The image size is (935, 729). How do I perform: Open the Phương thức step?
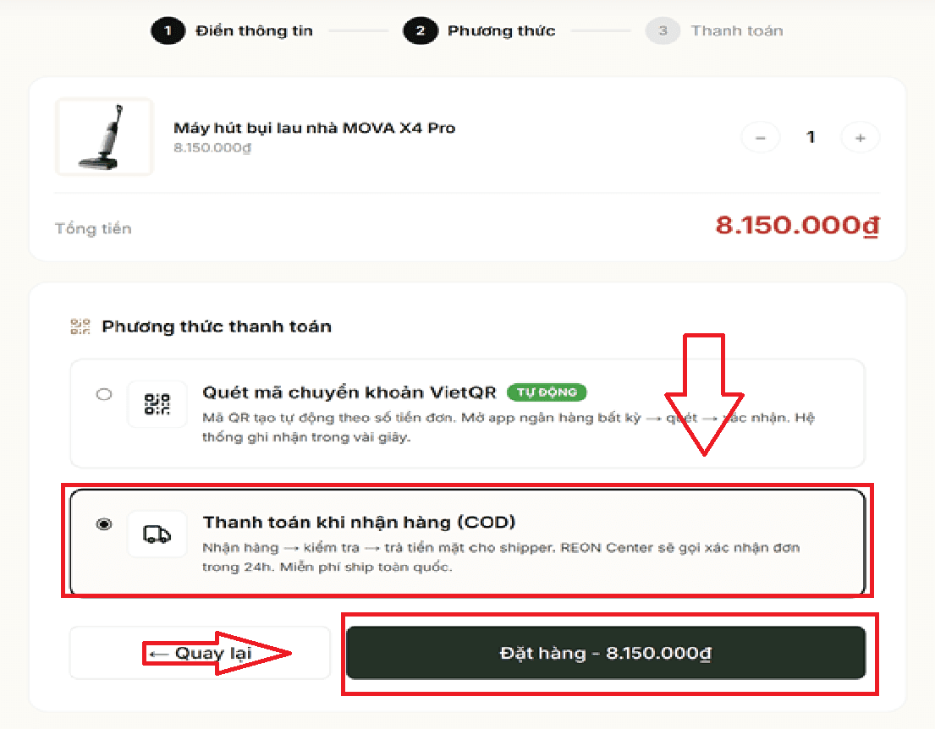502,31
